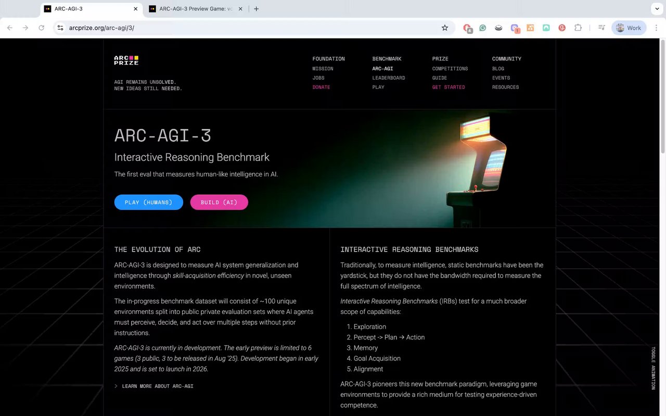Expand Learn More About ARC-AGI
Image resolution: width=666 pixels, height=416 pixels.
coord(154,386)
